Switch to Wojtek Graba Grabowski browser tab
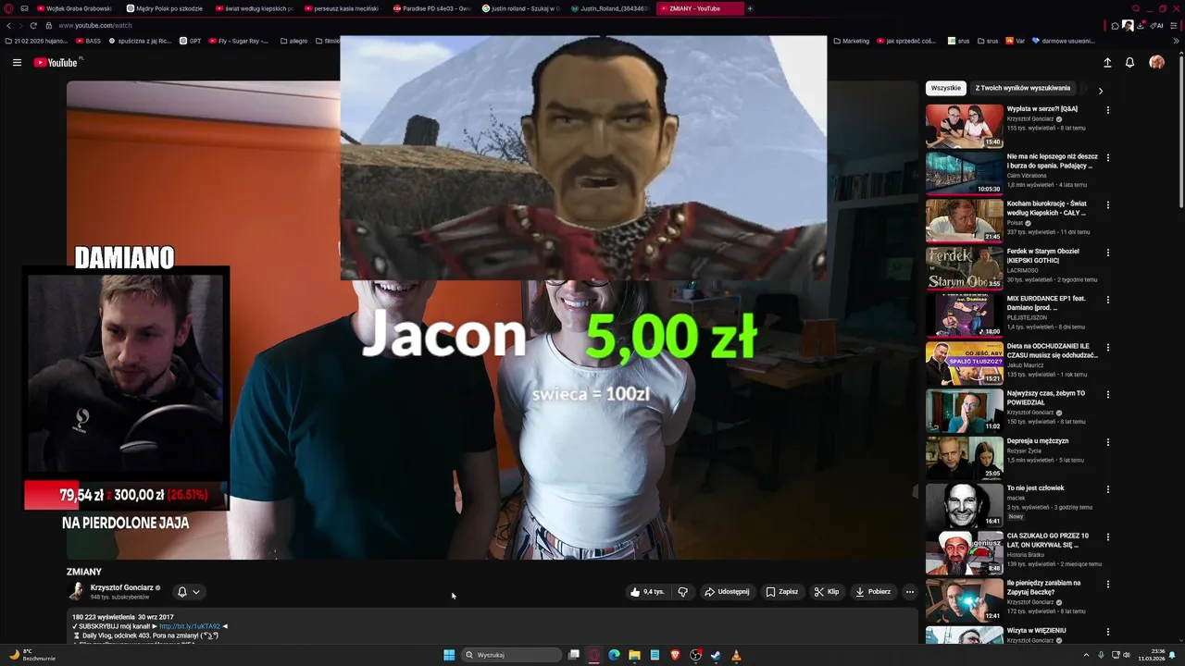1185x666 pixels. (74, 8)
